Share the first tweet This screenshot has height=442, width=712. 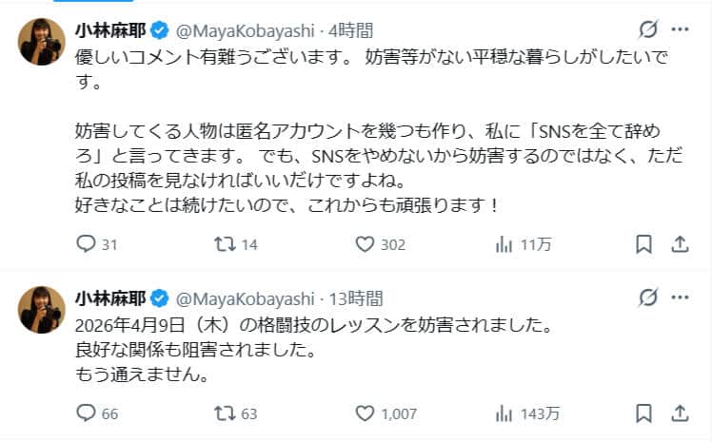(680, 244)
